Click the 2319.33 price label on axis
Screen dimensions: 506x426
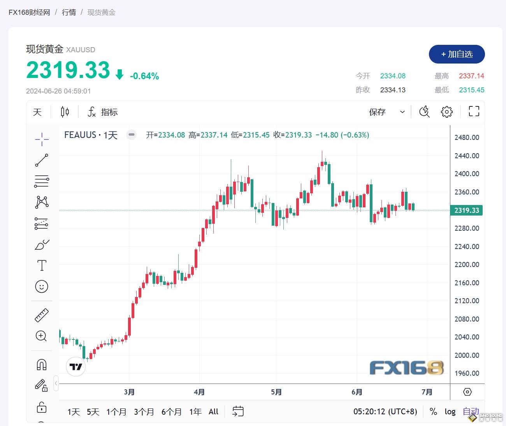pos(466,210)
